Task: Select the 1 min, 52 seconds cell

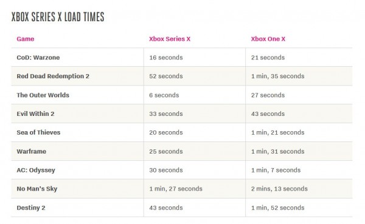Action: tap(278, 208)
